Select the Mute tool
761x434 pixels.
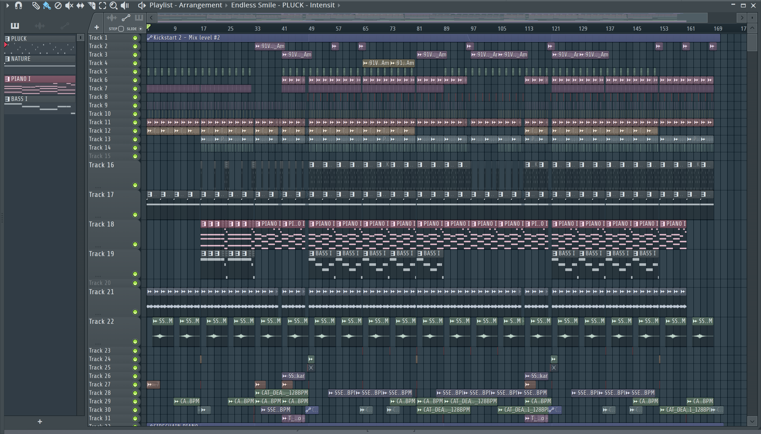(69, 5)
